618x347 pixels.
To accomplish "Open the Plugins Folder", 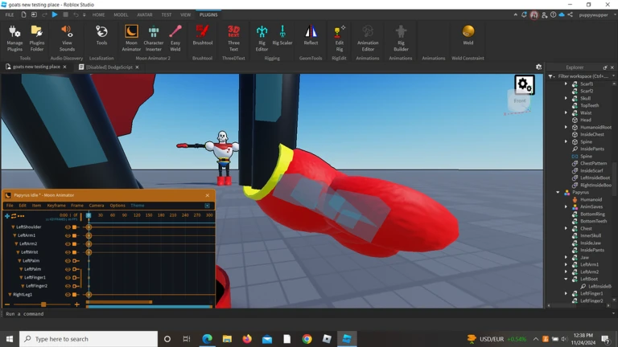I will click(37, 39).
